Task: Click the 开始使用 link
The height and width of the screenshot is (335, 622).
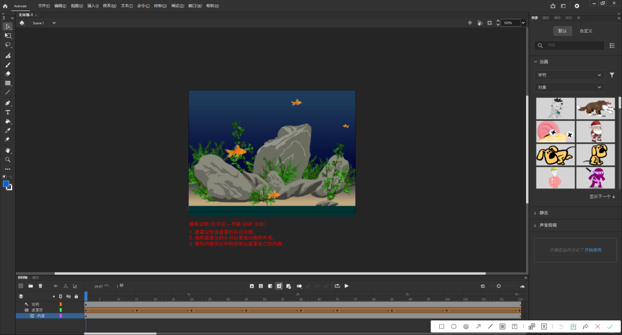Action: pos(593,250)
